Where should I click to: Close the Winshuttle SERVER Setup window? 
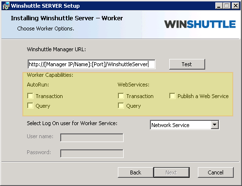pos(236,6)
